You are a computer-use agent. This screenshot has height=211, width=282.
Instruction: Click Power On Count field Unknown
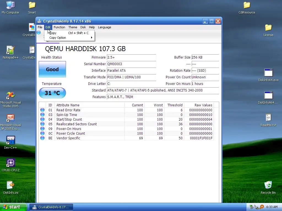[205, 77]
